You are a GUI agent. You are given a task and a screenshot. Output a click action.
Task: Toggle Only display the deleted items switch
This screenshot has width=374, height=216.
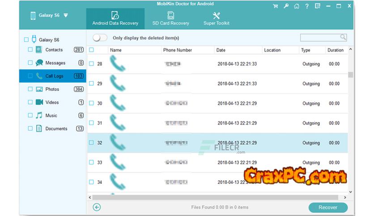tap(100, 38)
